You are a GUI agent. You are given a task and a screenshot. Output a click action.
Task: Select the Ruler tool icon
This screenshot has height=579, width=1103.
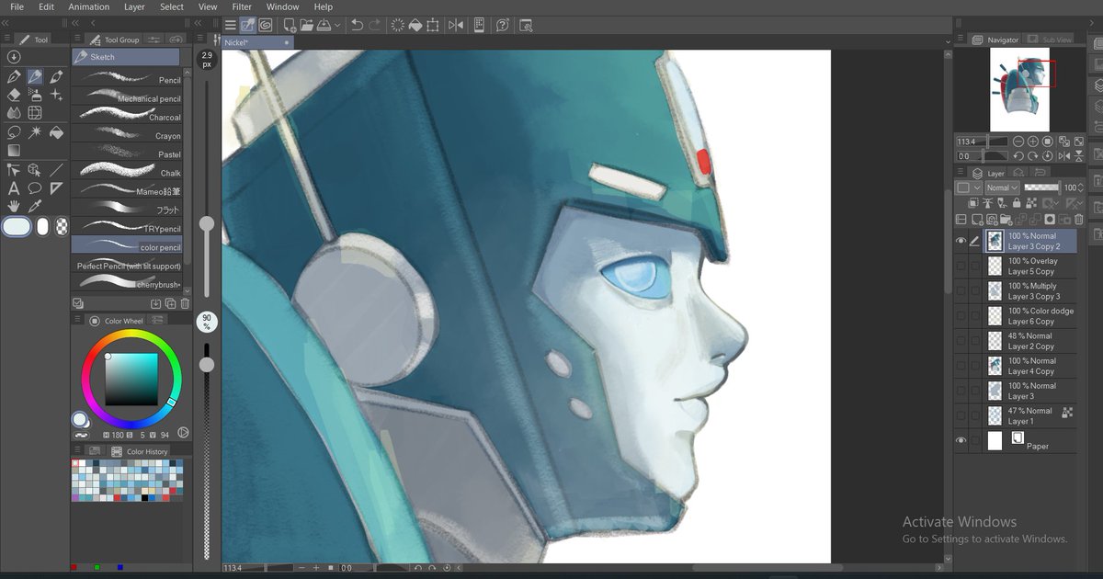(x=56, y=188)
